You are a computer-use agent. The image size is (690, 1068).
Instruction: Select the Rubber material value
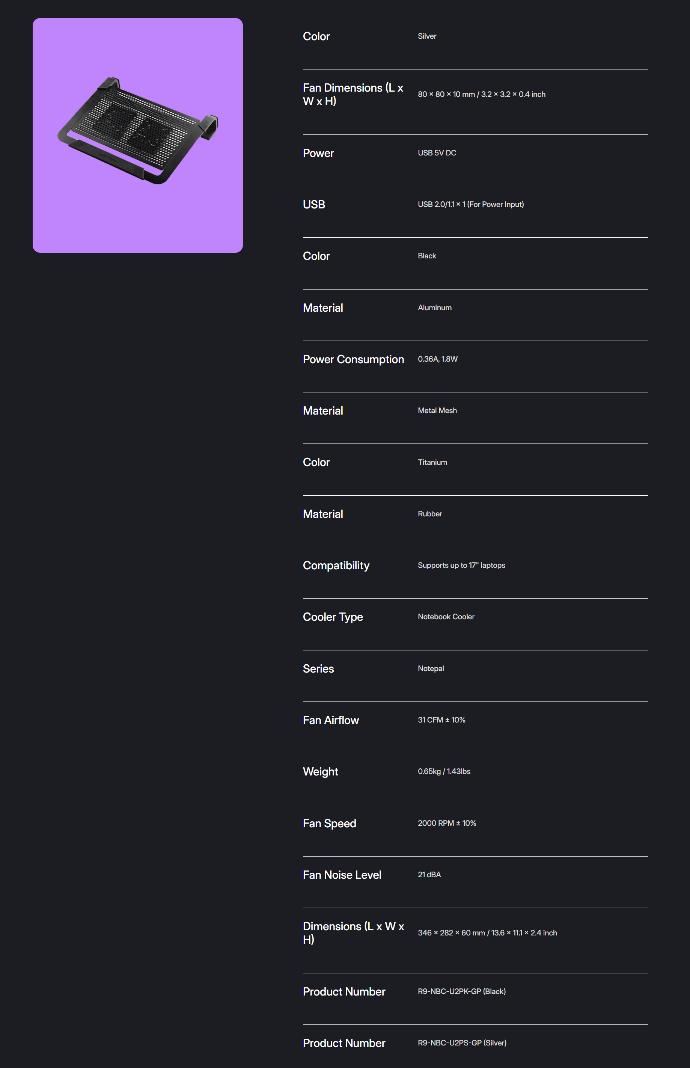(430, 514)
